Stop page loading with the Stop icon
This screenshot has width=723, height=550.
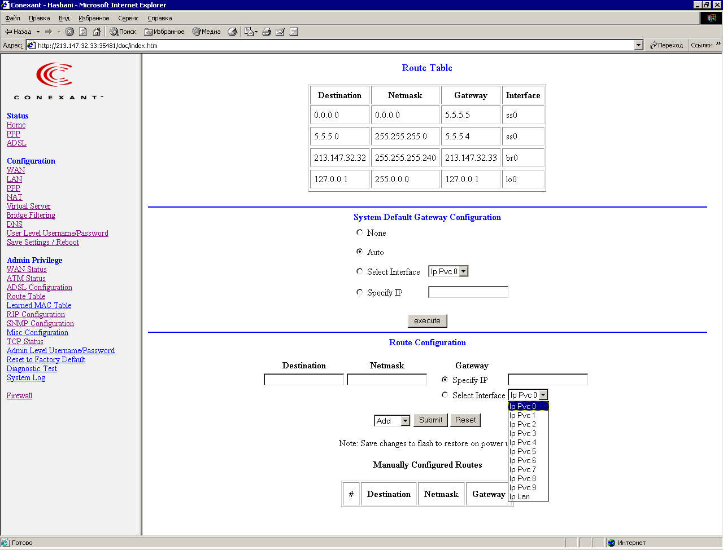(69, 32)
